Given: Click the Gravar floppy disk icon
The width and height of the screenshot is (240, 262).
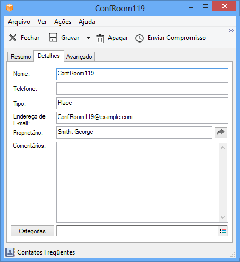Looking at the screenshot, I should pyautogui.click(x=53, y=38).
